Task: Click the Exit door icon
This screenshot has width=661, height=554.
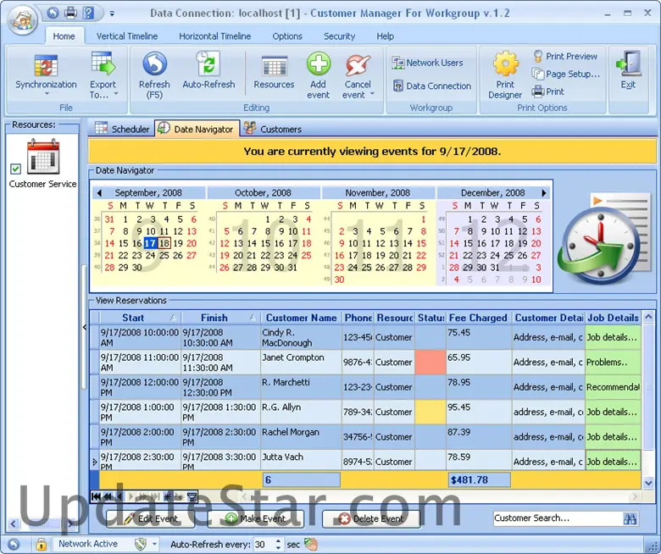Action: [628, 64]
